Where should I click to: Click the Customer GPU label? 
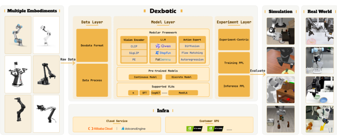click(209, 121)
